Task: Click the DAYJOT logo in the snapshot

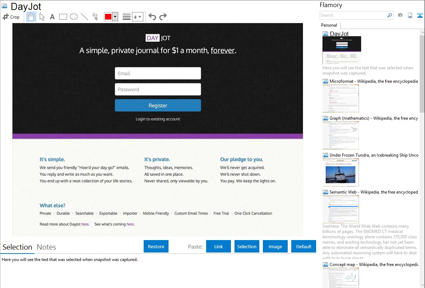Action: [158, 38]
